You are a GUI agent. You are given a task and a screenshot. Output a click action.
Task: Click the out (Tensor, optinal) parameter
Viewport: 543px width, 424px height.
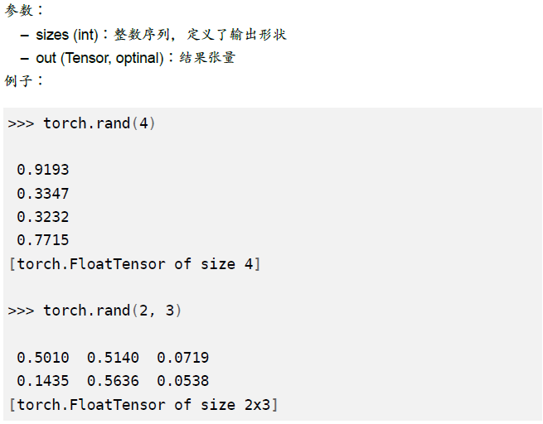99,58
